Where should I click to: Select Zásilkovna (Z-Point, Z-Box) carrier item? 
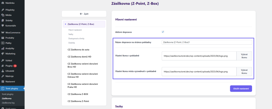click(84, 24)
